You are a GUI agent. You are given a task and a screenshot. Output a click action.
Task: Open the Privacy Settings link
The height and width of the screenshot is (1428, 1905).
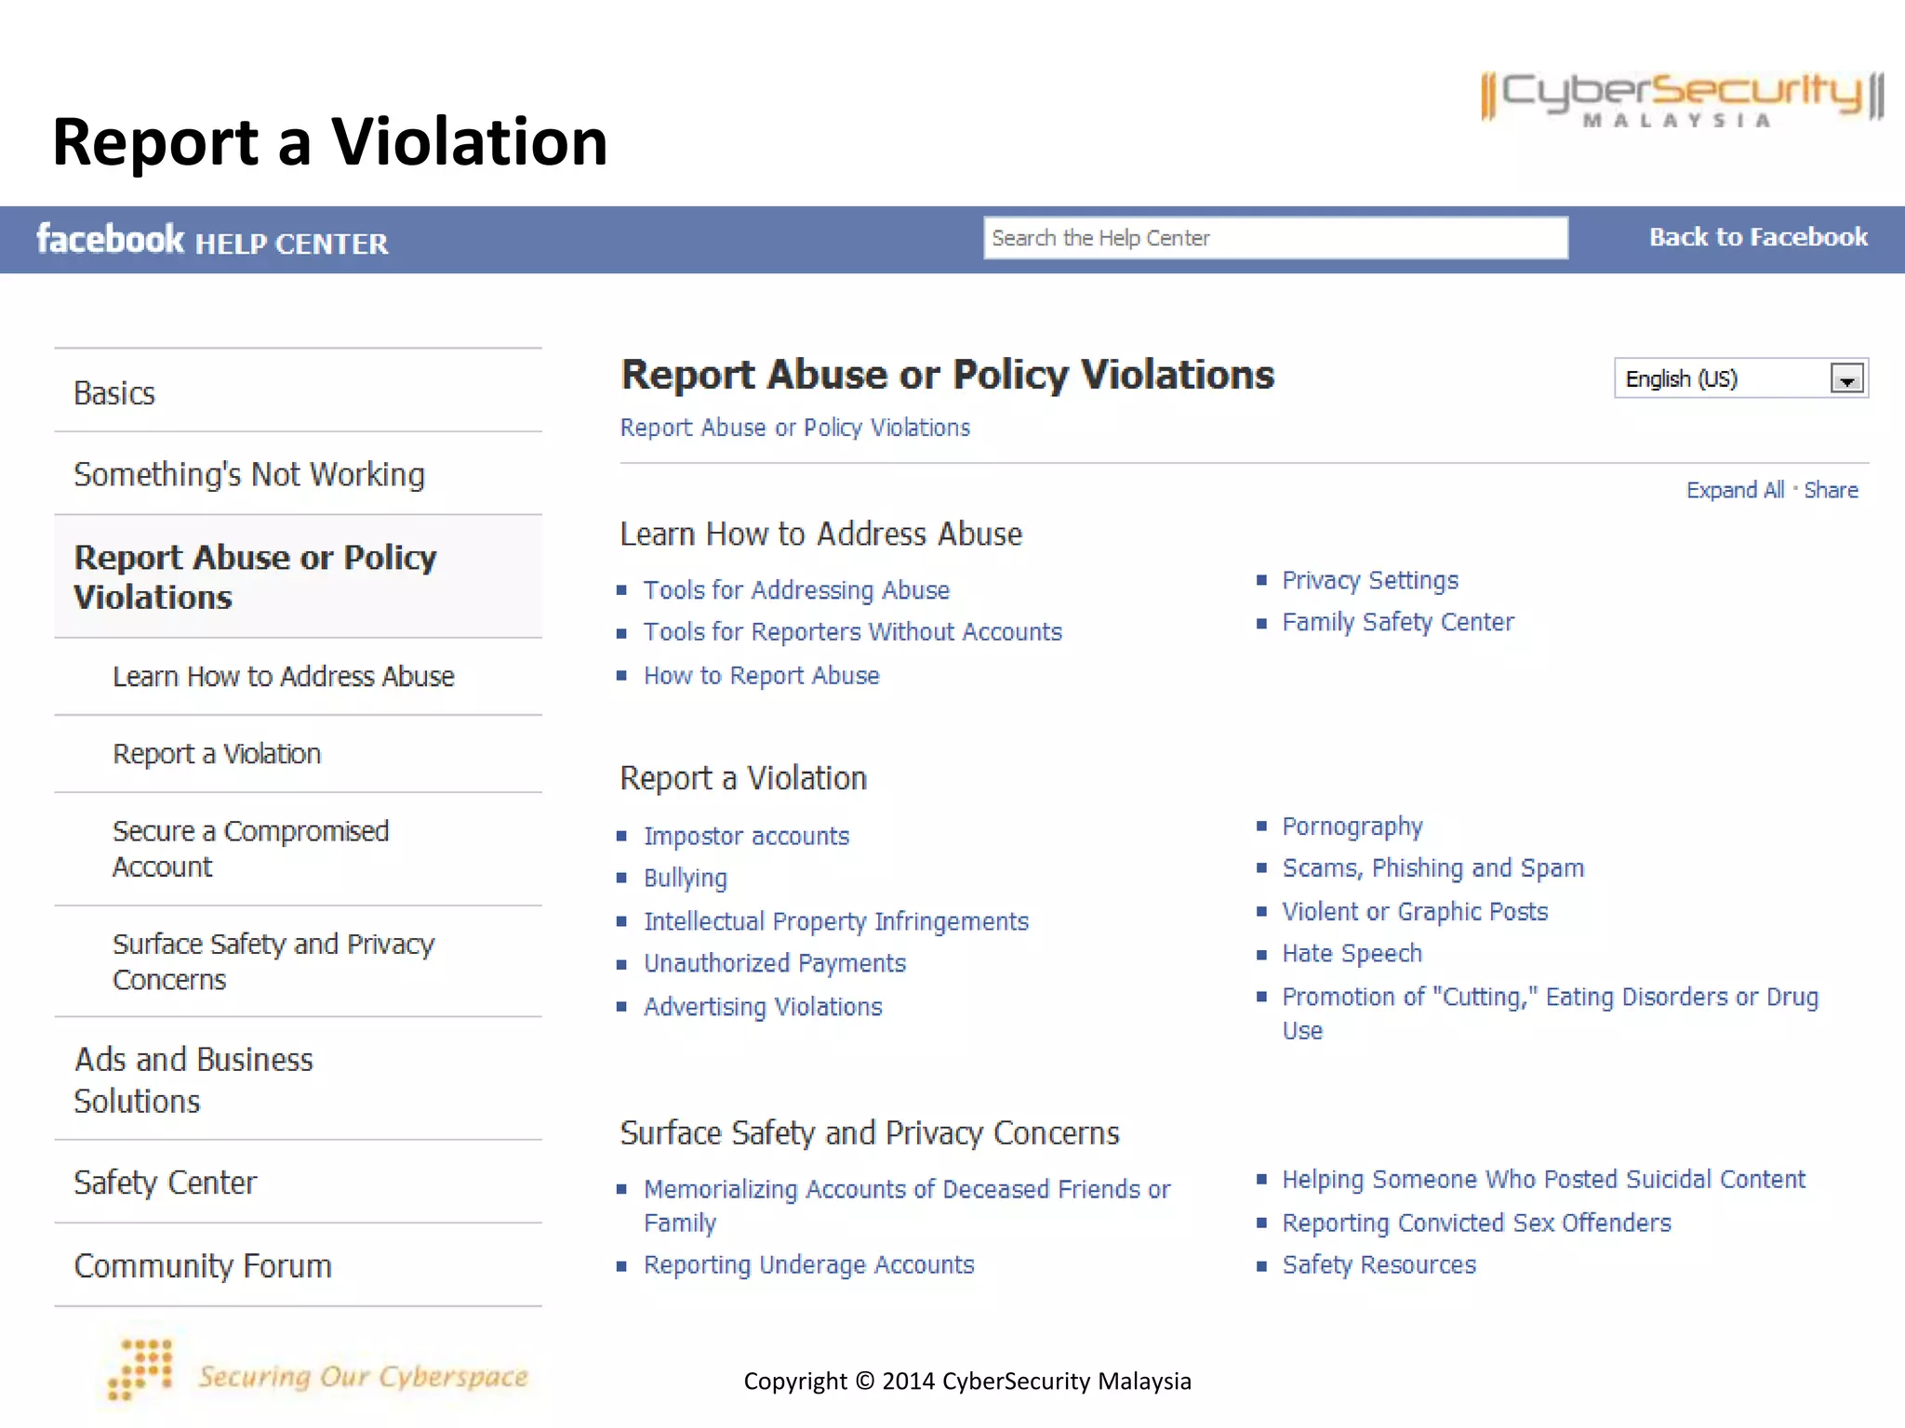(x=1370, y=581)
